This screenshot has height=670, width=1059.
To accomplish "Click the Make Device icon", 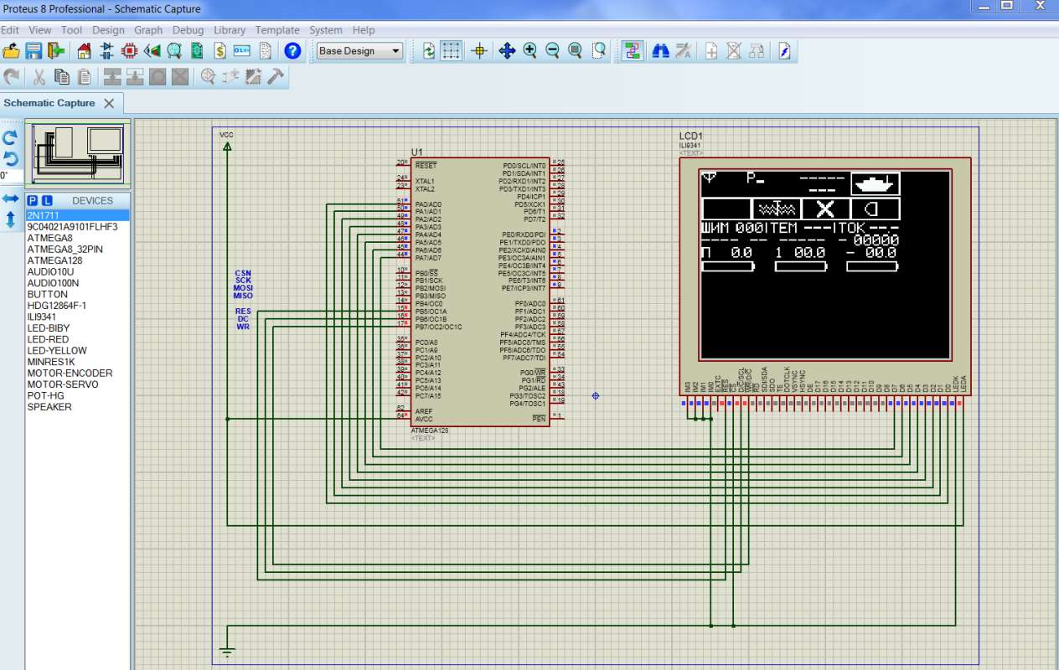I will coord(230,77).
